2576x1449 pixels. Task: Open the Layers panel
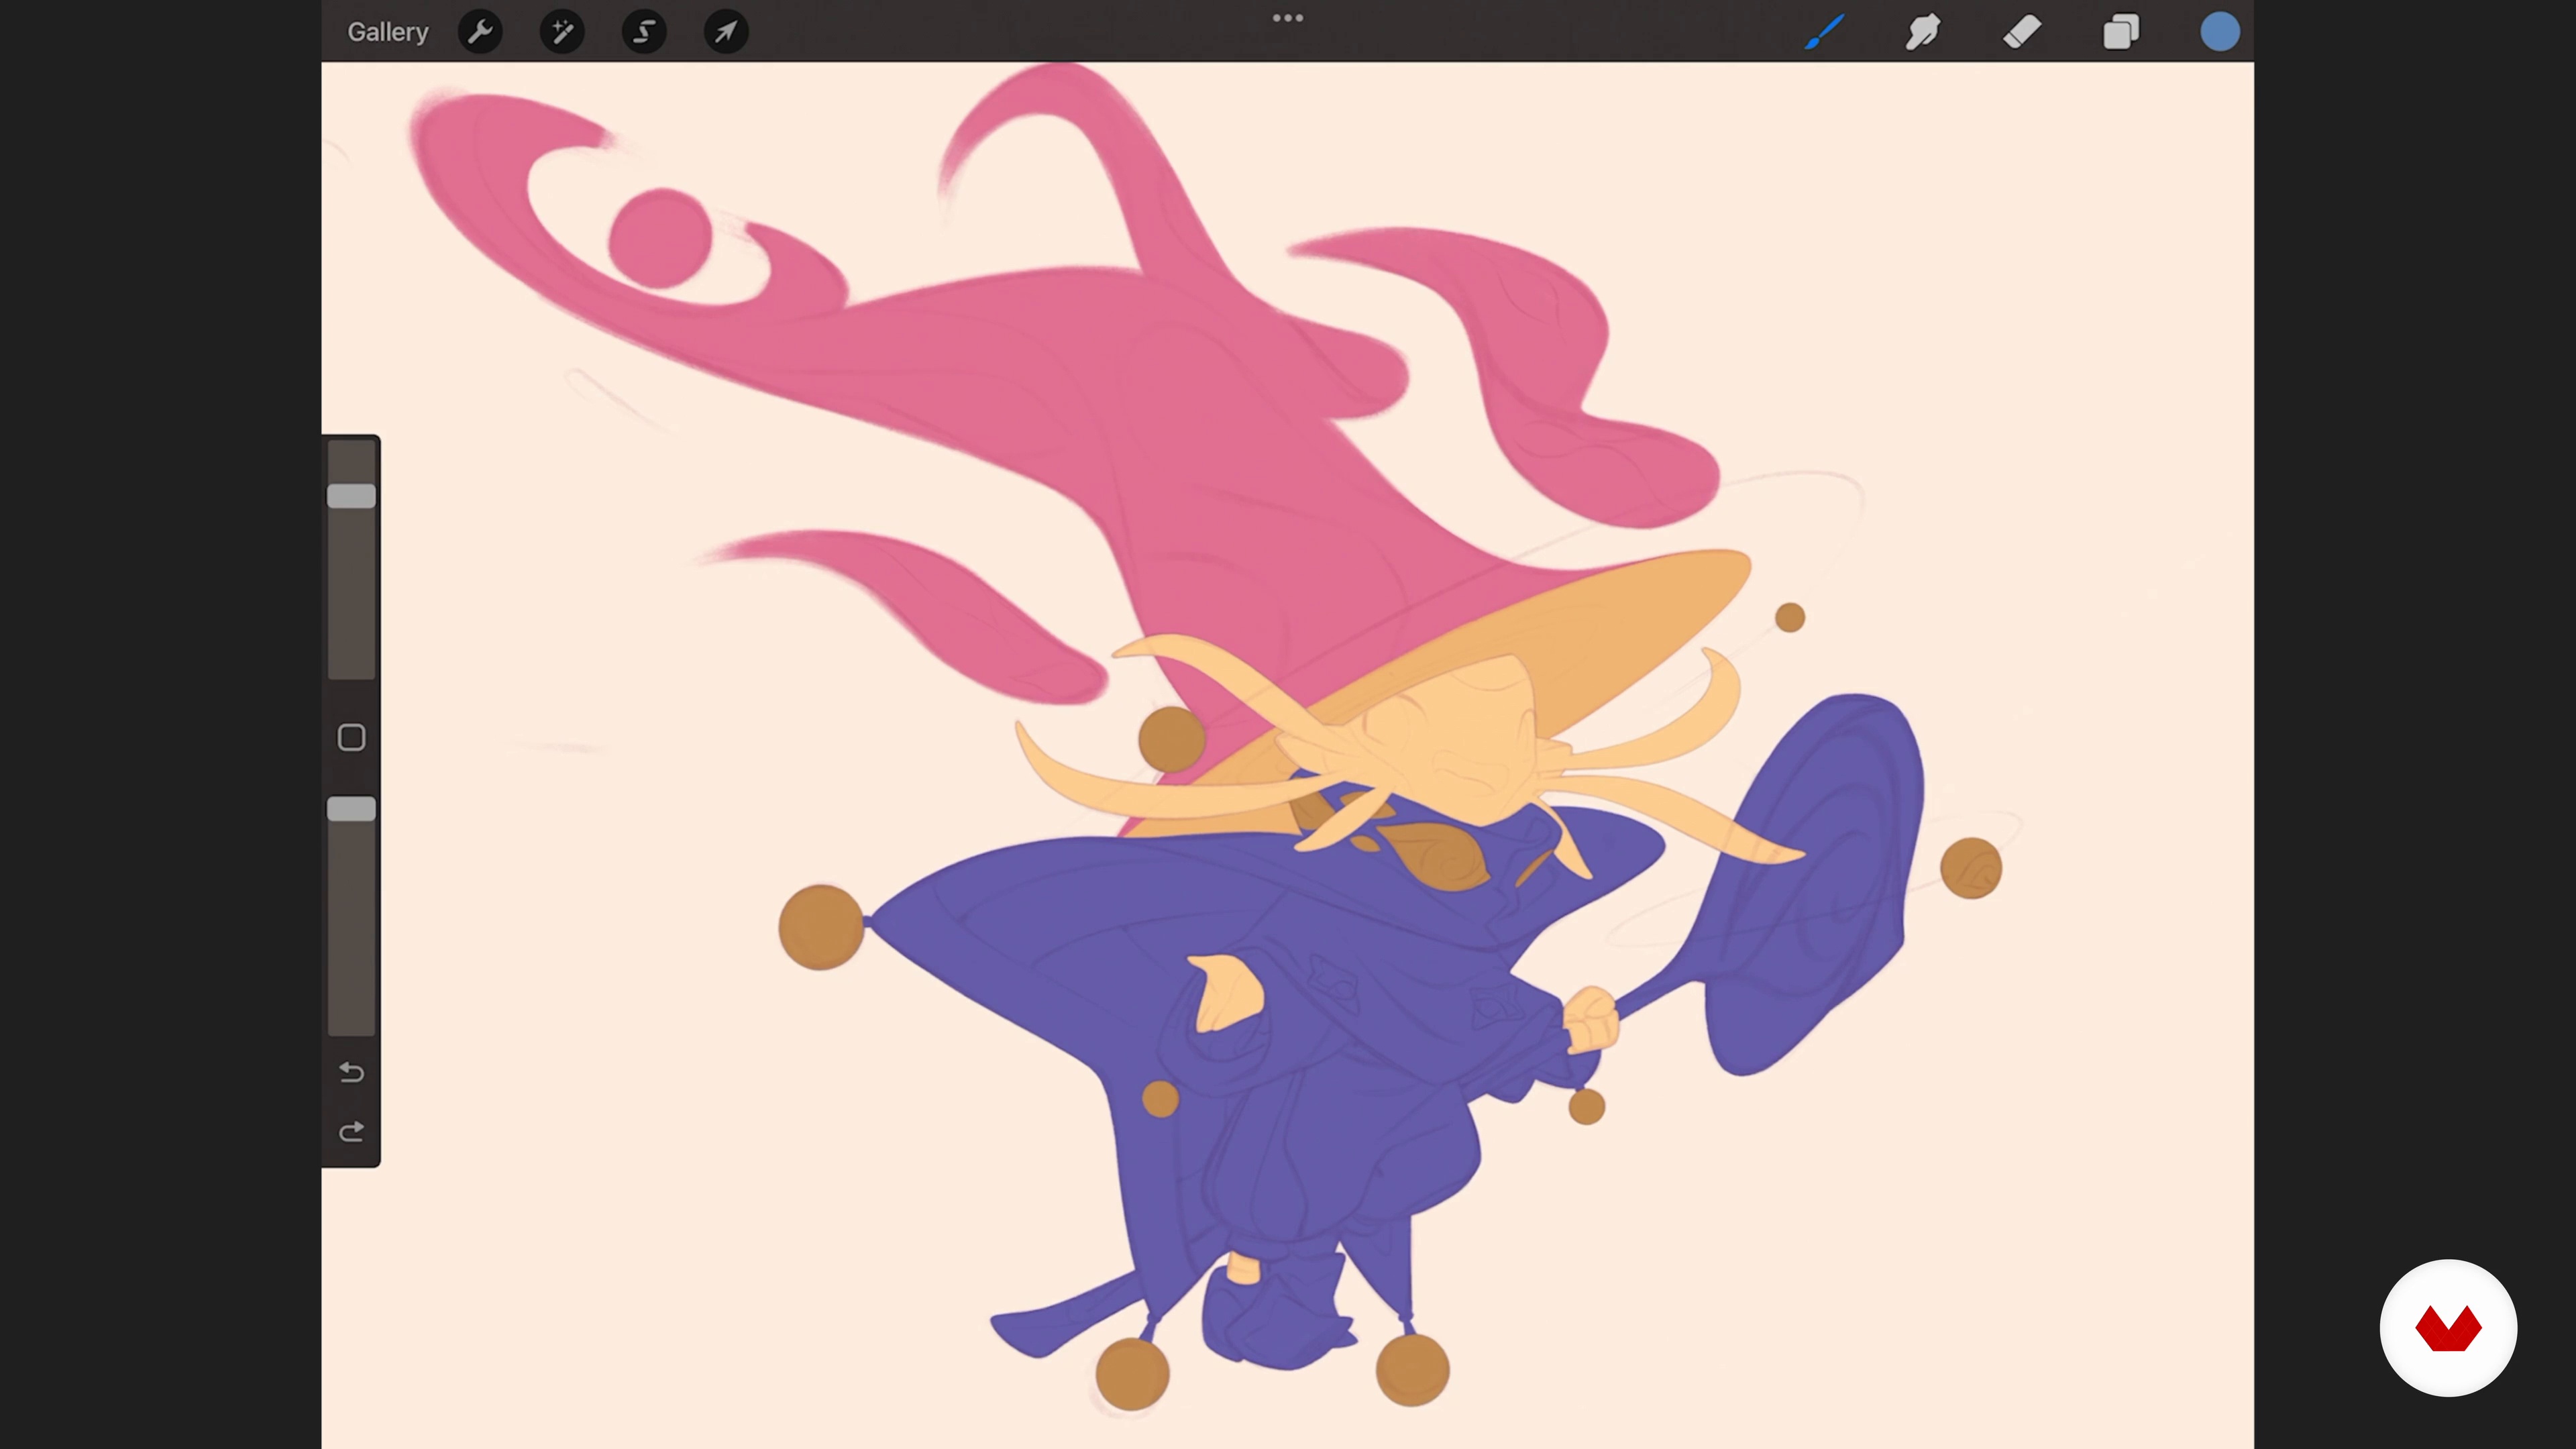pyautogui.click(x=2120, y=32)
